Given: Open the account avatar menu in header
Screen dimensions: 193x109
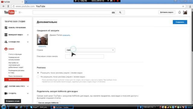Looking at the screenshot, I should coord(185,12).
